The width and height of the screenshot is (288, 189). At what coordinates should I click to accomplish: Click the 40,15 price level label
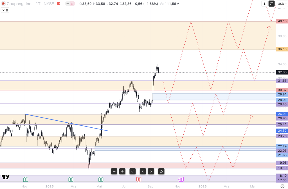[x=282, y=21]
